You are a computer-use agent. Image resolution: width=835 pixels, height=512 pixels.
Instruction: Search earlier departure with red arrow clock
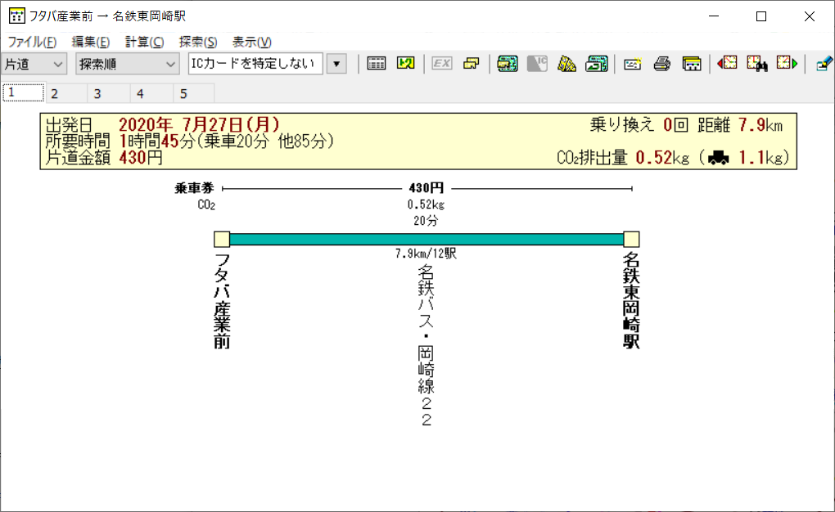tap(727, 64)
